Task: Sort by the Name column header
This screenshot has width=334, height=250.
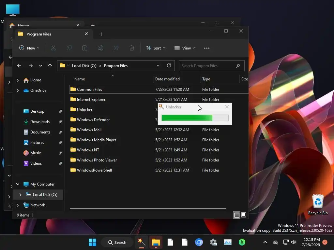Action: pos(111,79)
